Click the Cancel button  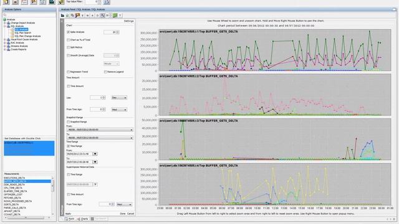pyautogui.click(x=130, y=214)
